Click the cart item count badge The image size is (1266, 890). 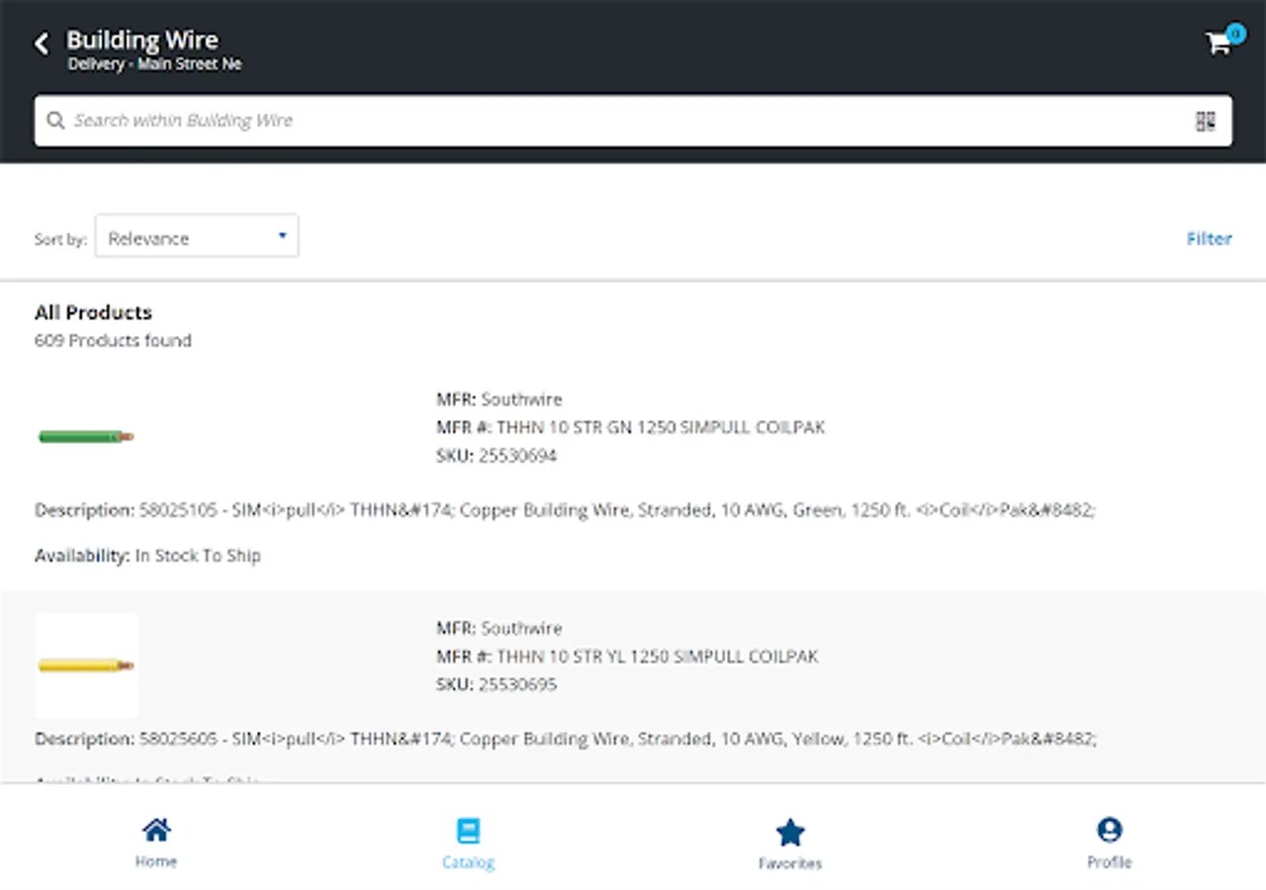[x=1235, y=34]
